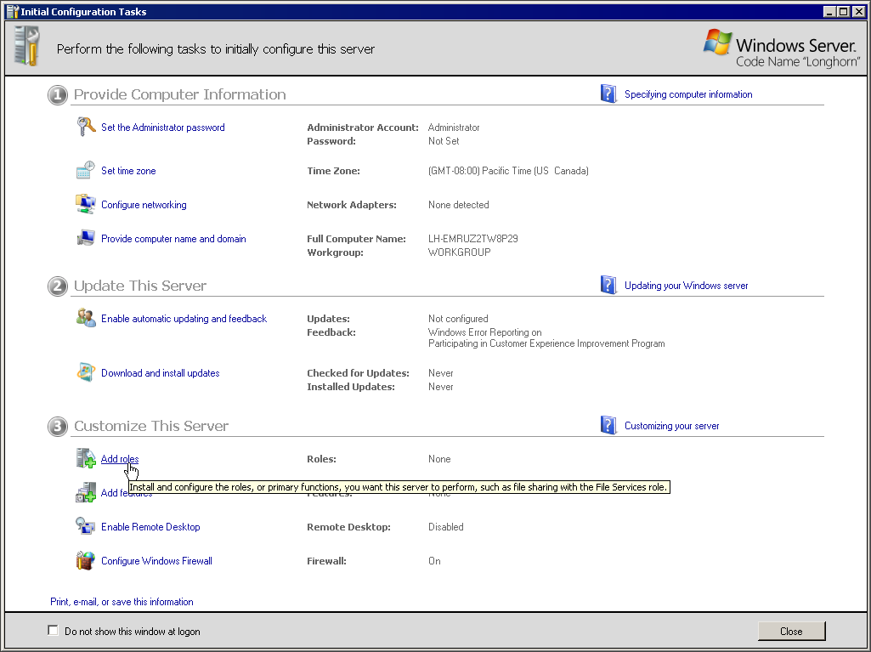Click the Add features icon

[x=86, y=492]
